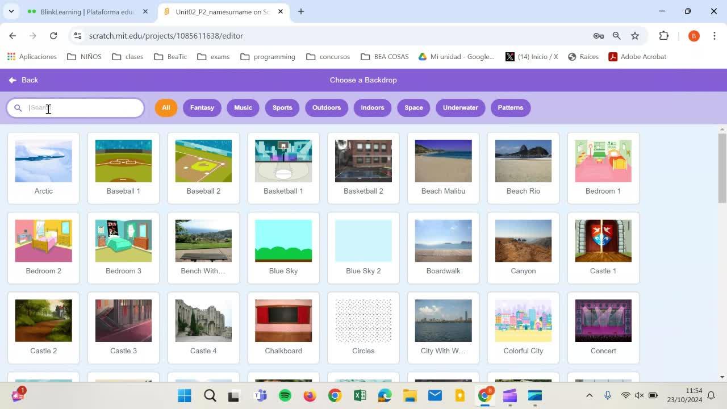Open a new browser tab with the plus icon
727x409 pixels.
[x=301, y=11]
